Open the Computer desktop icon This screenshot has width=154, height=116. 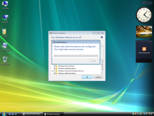(5, 5)
